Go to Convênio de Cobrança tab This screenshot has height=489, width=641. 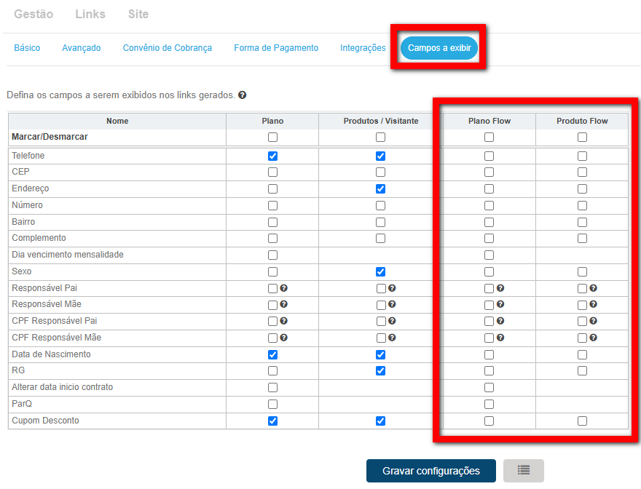(x=168, y=48)
